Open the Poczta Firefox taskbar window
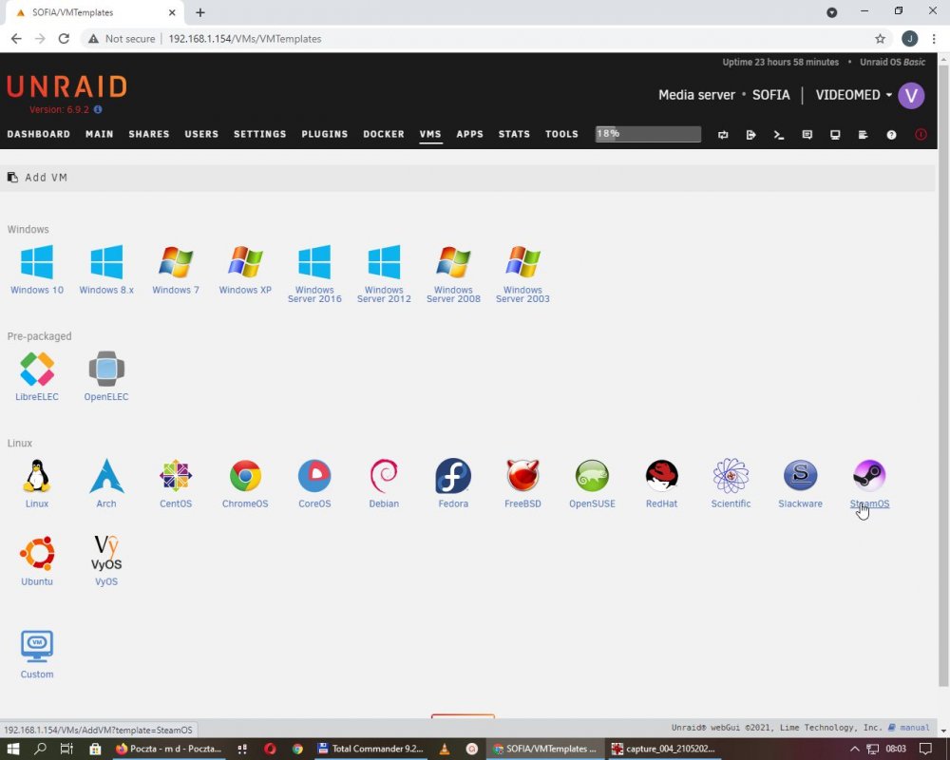 pos(168,749)
